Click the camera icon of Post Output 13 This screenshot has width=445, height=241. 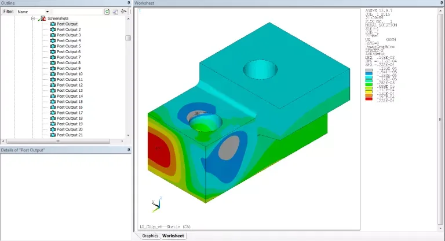tap(53, 91)
